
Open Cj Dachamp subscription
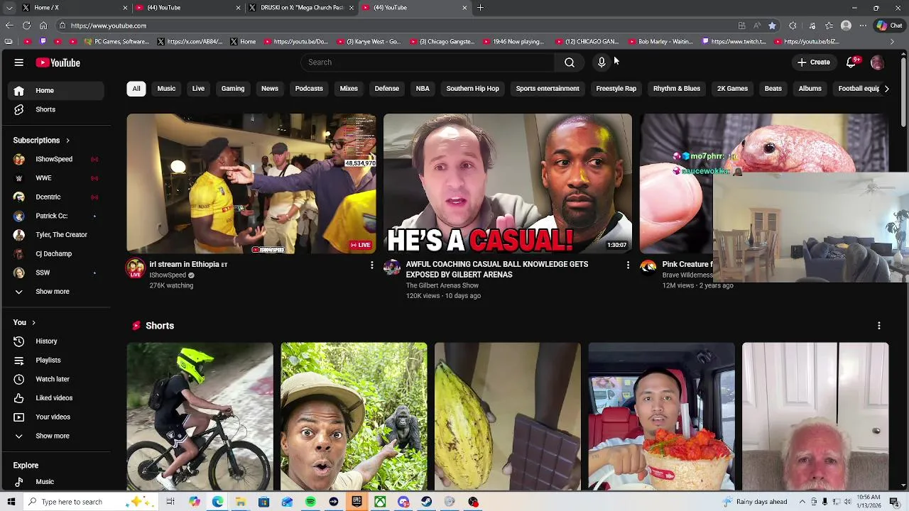pos(57,254)
